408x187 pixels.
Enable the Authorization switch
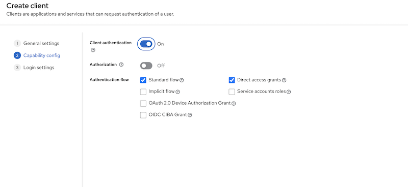[x=146, y=66]
